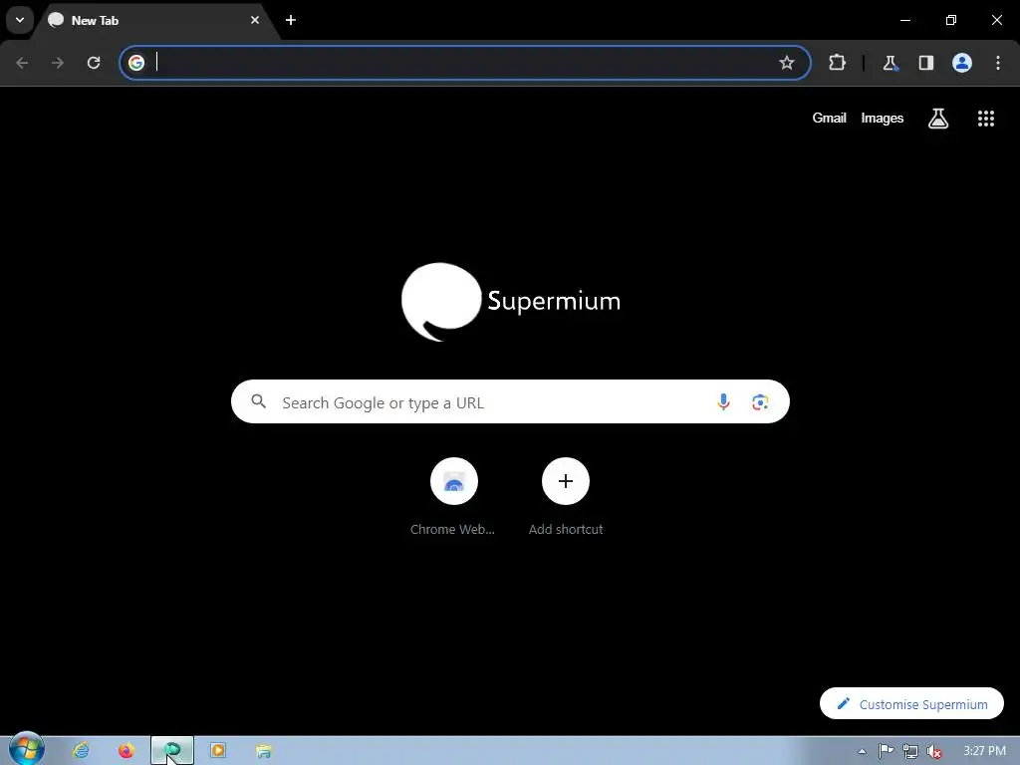
Task: Show hidden tray icons arrow
Action: [x=862, y=751]
